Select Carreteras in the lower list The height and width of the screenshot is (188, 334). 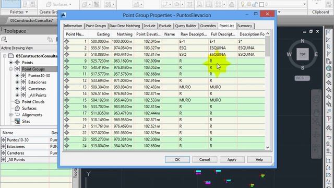coord(15,153)
